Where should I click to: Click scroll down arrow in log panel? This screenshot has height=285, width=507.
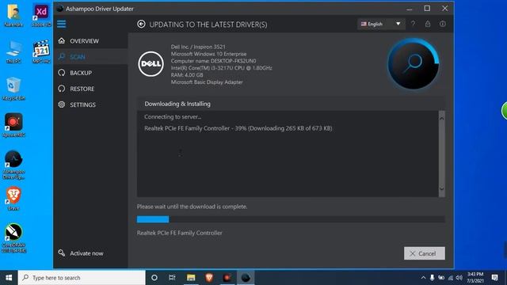point(442,188)
